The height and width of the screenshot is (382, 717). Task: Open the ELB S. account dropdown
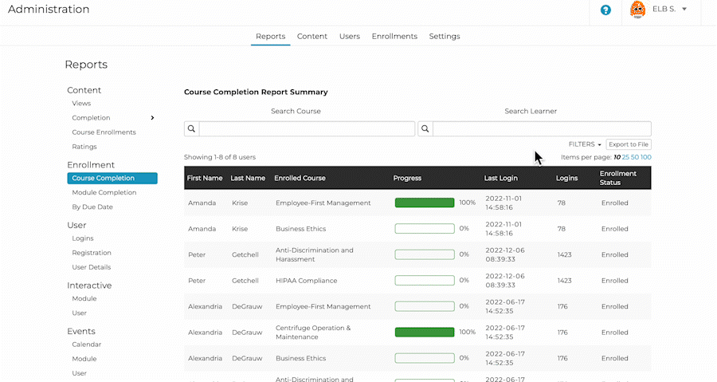(684, 10)
